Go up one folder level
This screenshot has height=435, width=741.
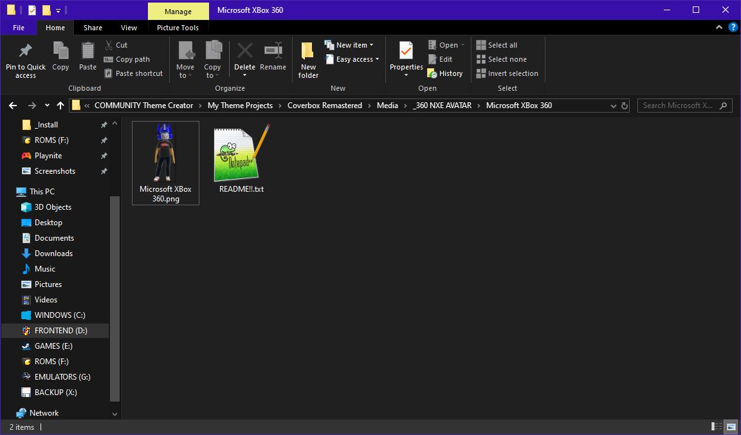[60, 106]
